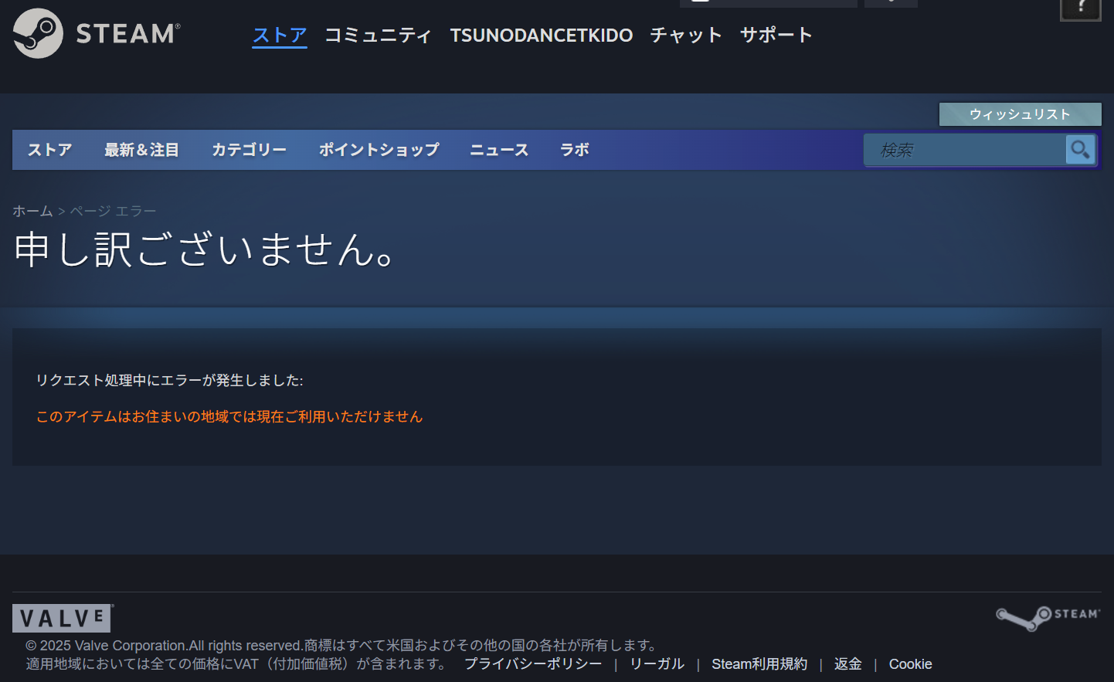Screen dimensions: 1114x682
Task: Expand the ストア menu in the blue bar
Action: [50, 150]
